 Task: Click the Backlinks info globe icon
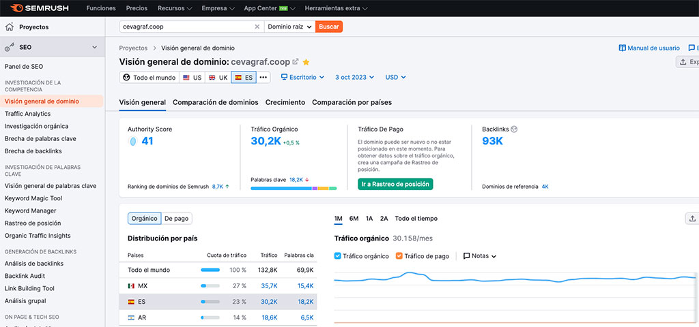(x=514, y=129)
